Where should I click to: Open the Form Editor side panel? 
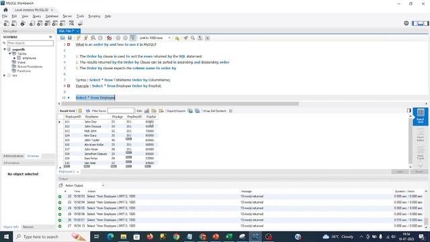tap(421, 135)
